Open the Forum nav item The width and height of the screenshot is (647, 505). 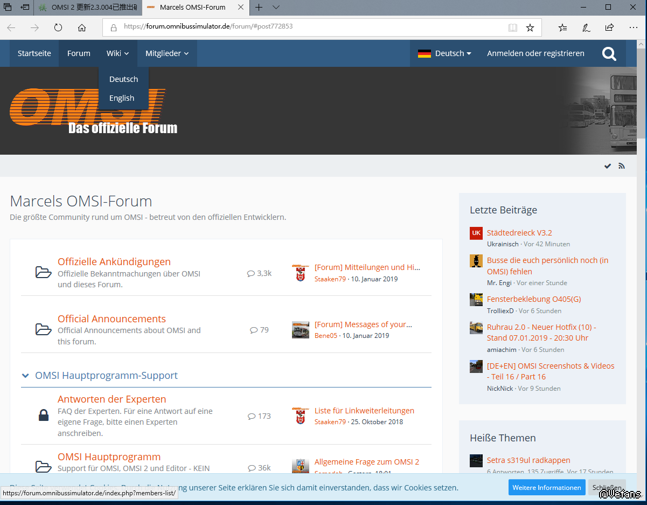coord(79,53)
